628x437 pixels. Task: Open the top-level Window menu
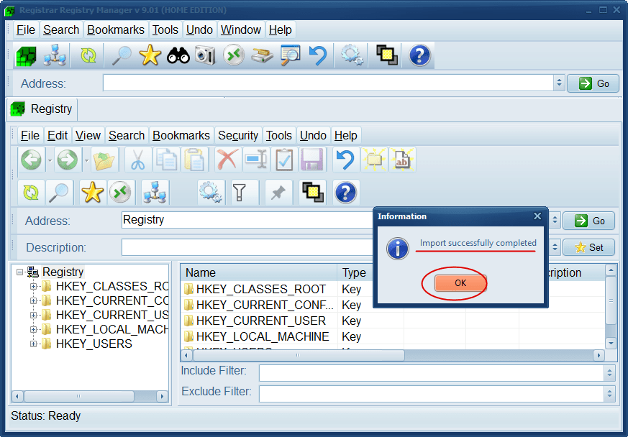pyautogui.click(x=240, y=29)
